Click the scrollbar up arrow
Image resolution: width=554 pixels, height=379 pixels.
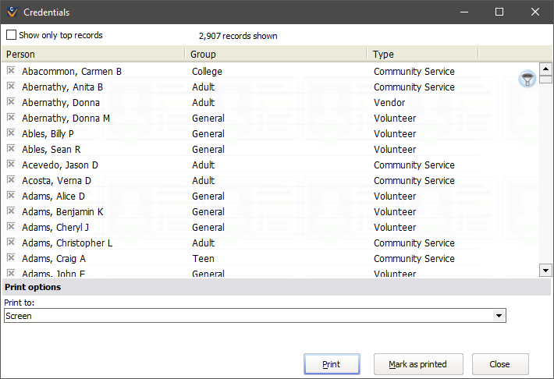(x=545, y=69)
